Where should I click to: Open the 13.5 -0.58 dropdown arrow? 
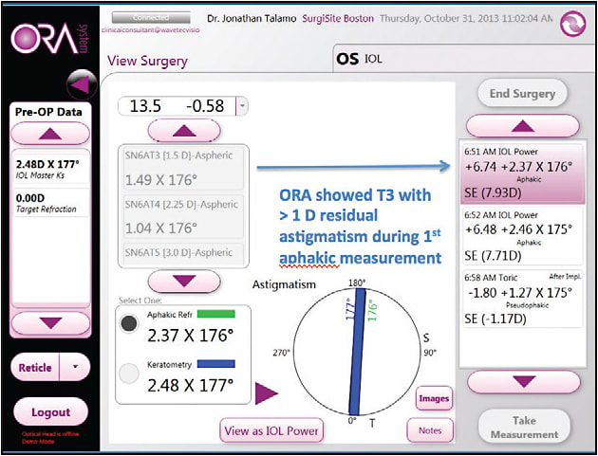[x=242, y=106]
